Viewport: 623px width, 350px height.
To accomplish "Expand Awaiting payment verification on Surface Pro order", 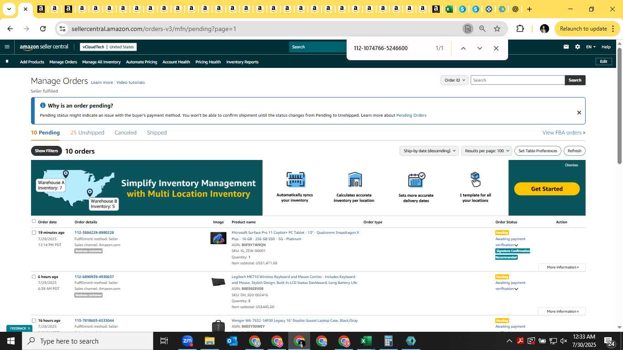I will pos(516,245).
